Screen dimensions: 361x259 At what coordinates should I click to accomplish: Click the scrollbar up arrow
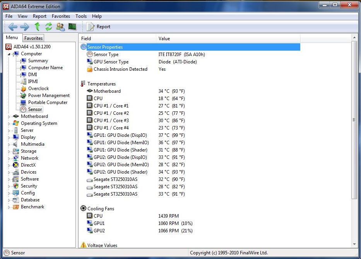tap(354, 37)
